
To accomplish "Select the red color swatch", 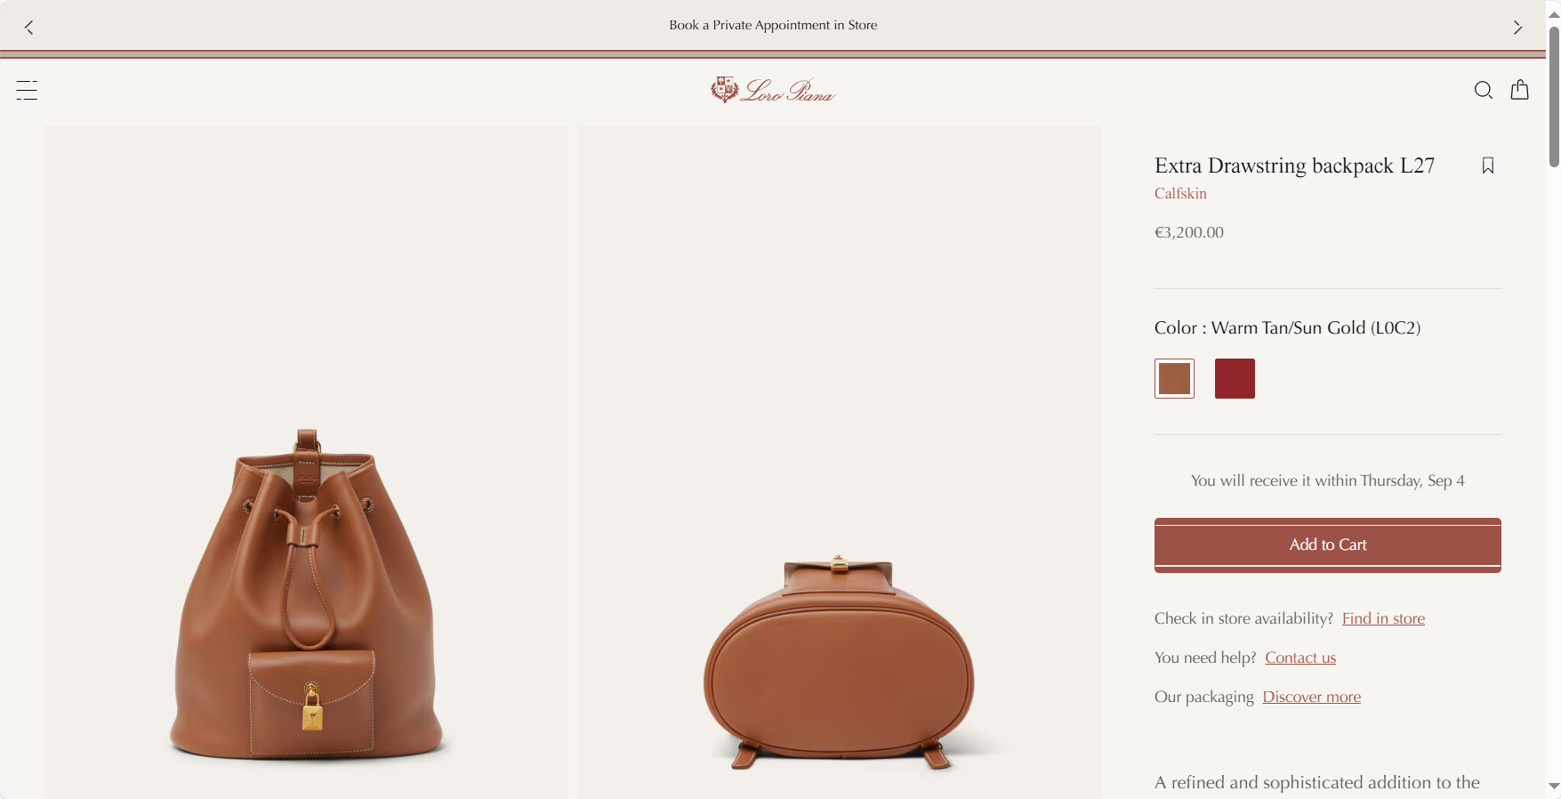I will coord(1235,378).
